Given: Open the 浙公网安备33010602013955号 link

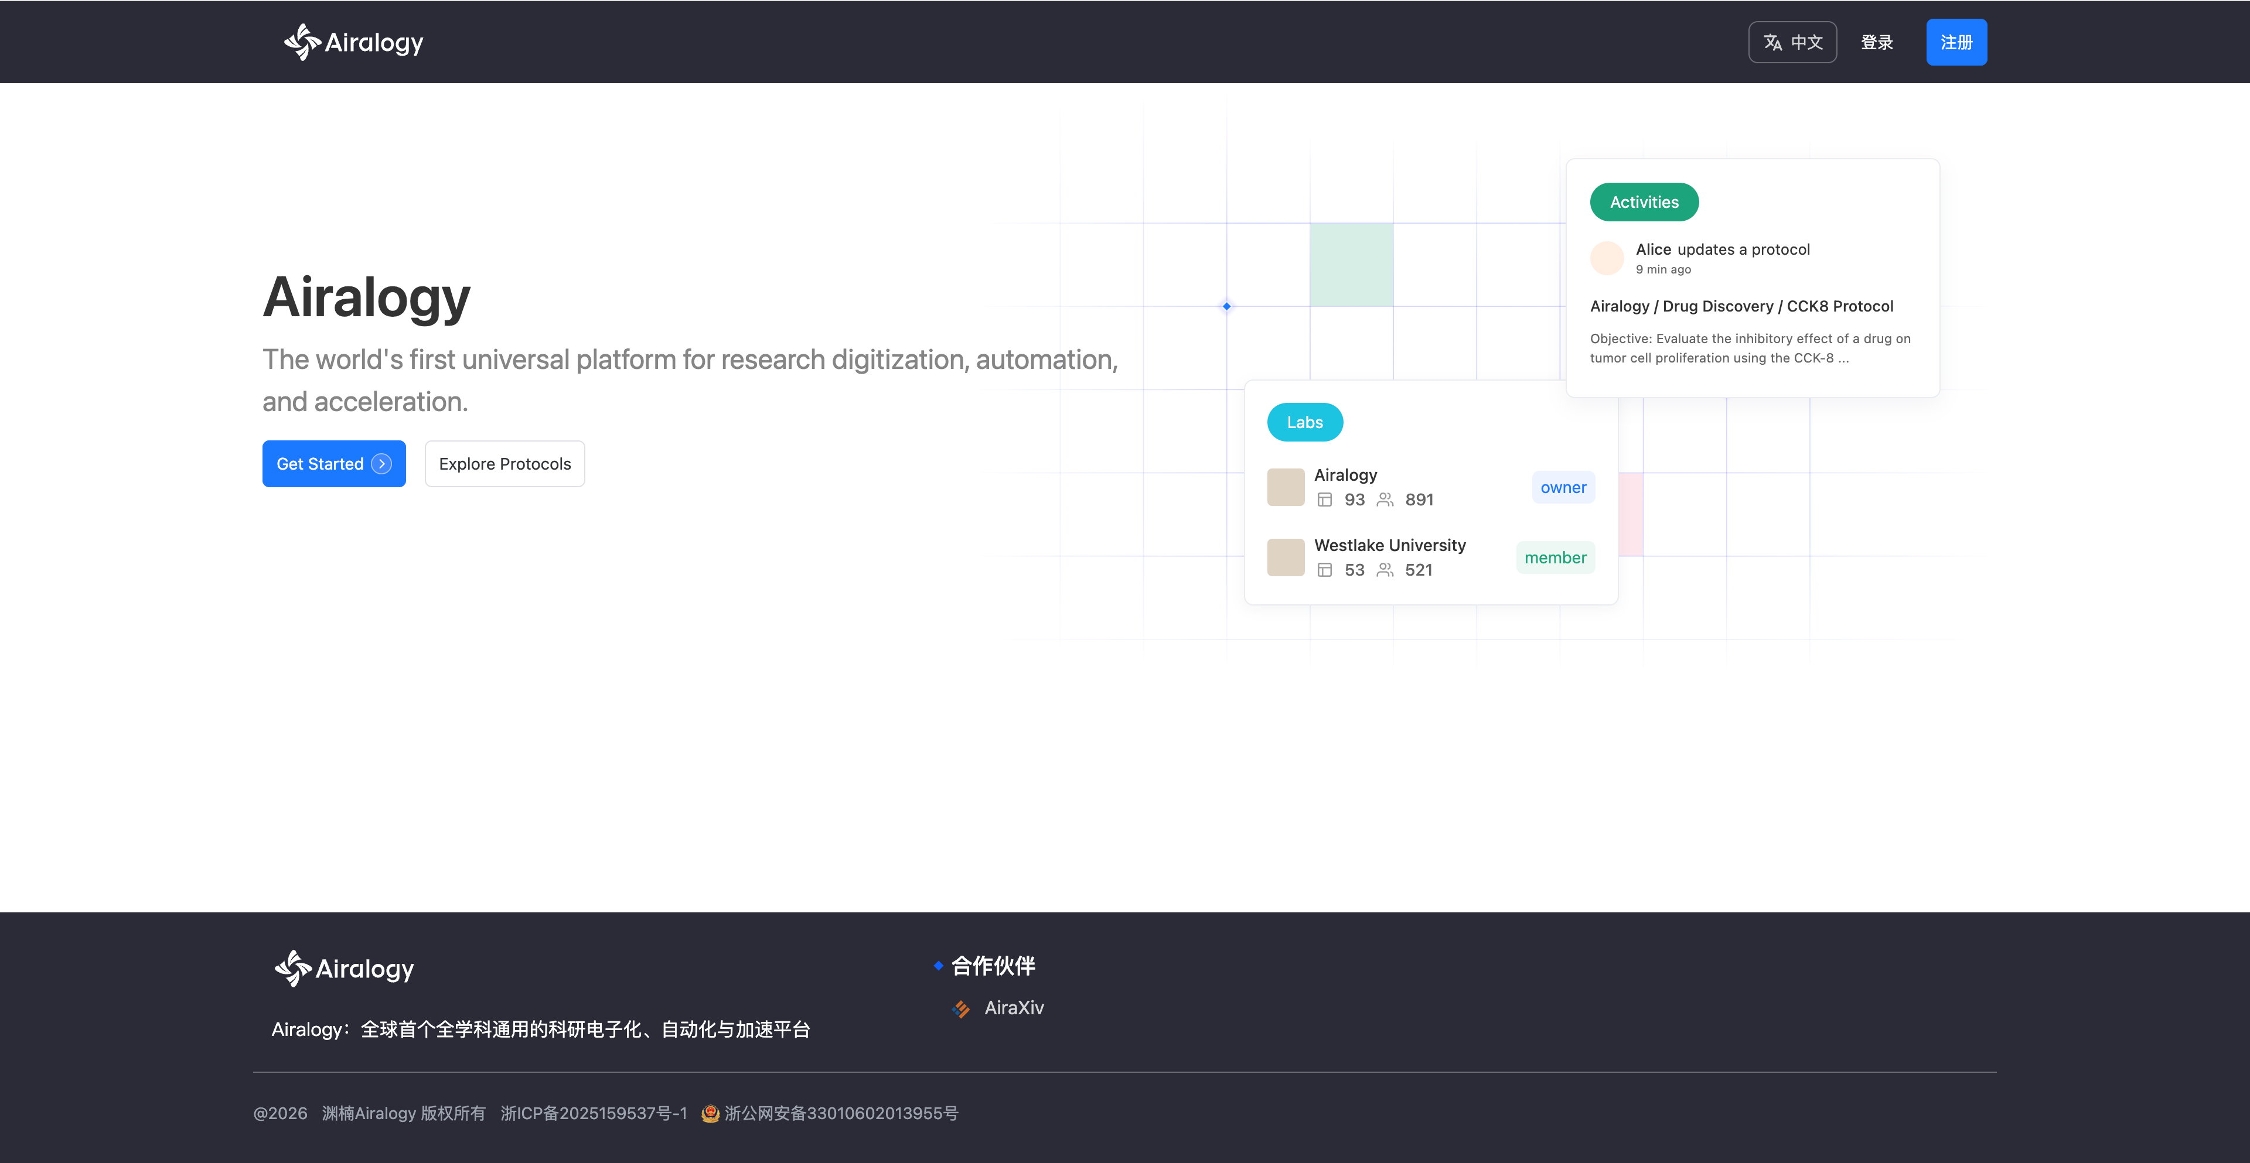Looking at the screenshot, I should click(841, 1113).
